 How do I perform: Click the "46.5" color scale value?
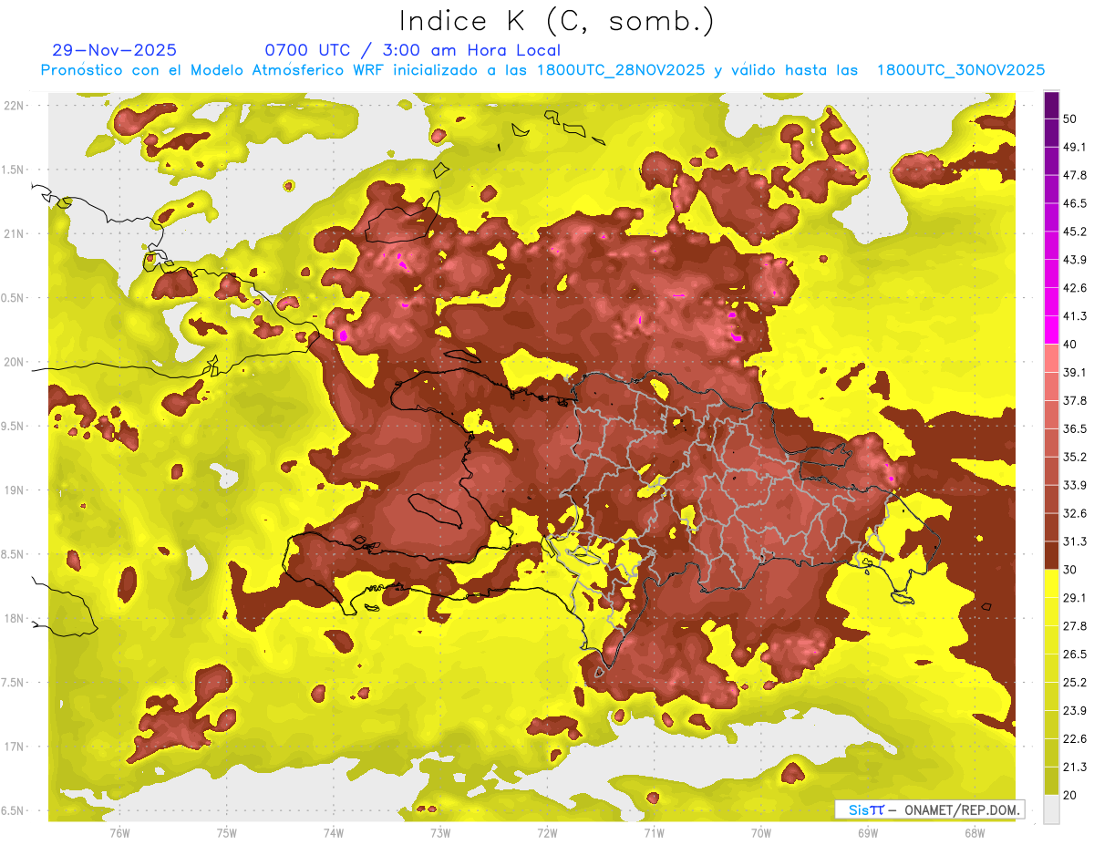coord(1074,203)
